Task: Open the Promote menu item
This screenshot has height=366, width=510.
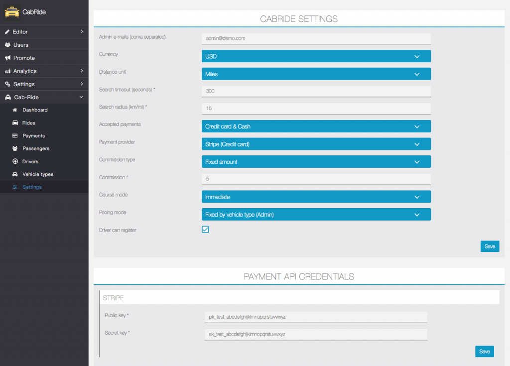Action: pos(24,58)
